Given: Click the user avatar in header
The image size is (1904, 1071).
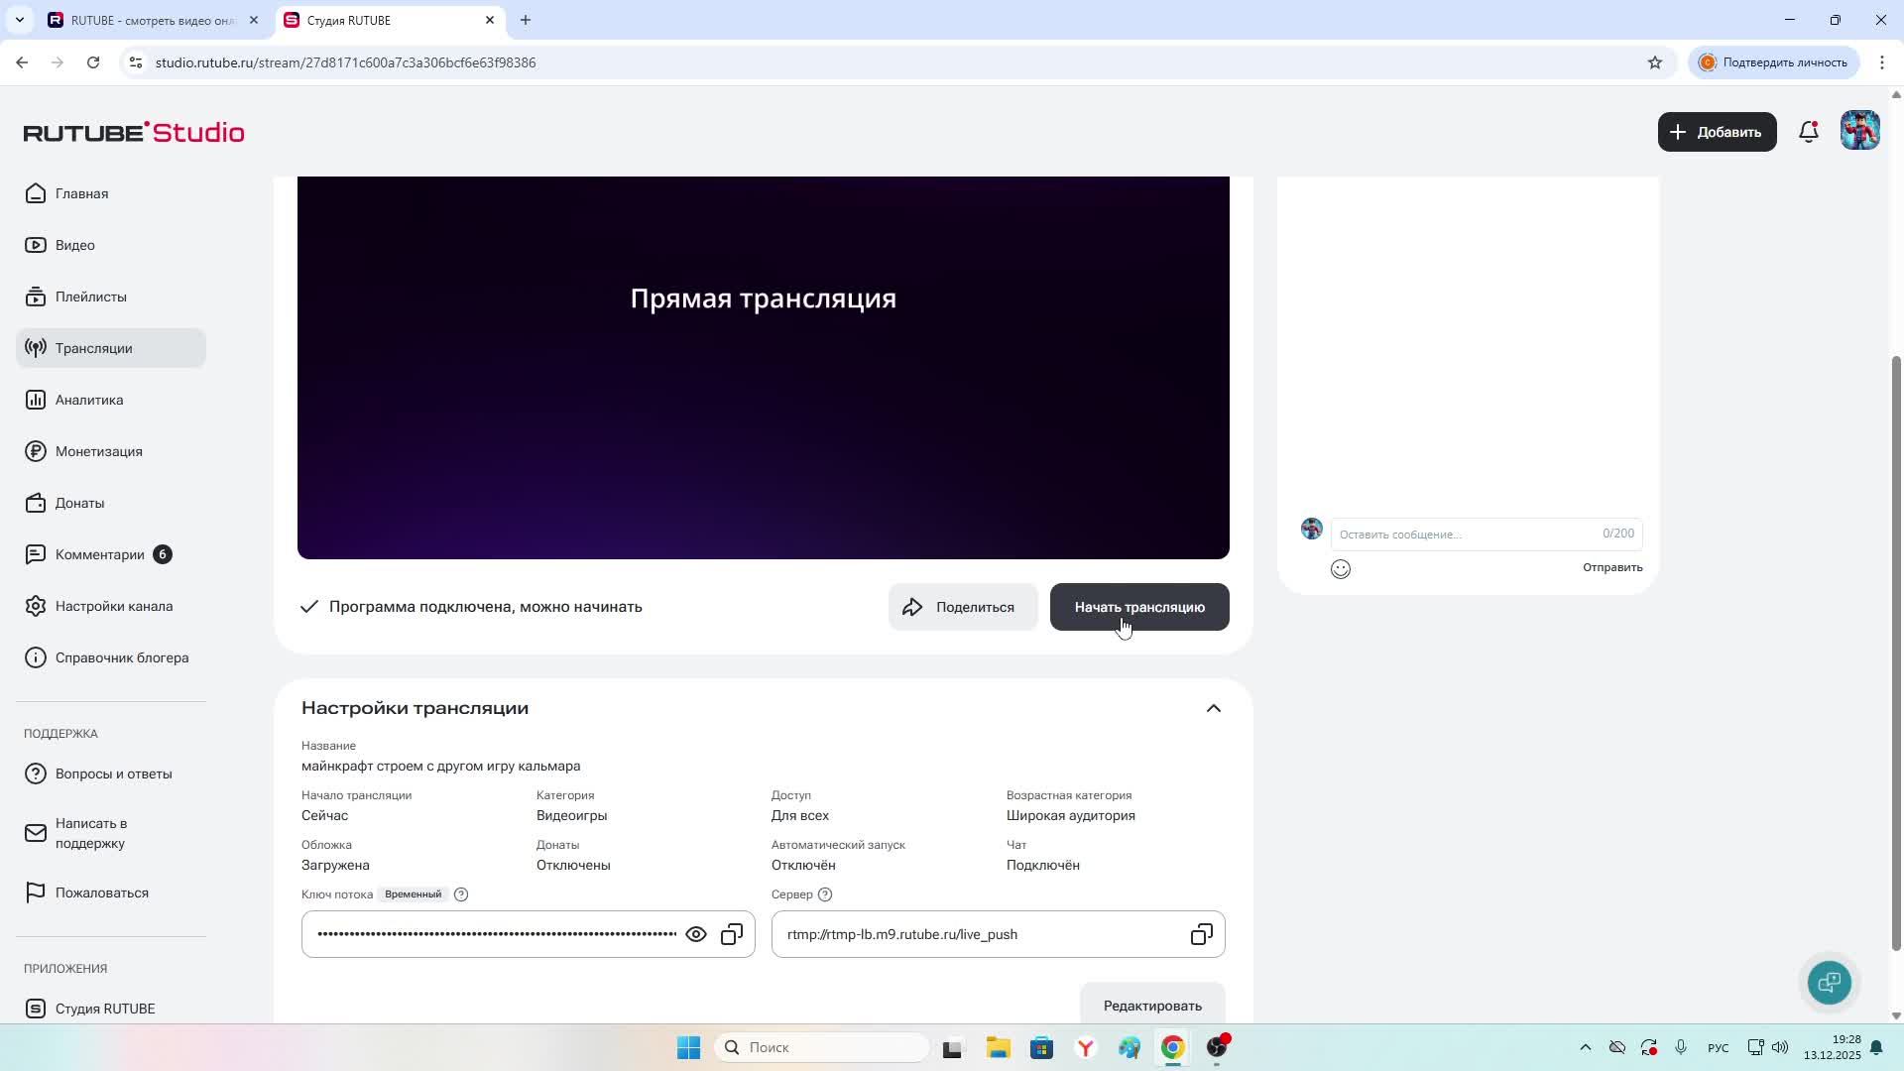Looking at the screenshot, I should pyautogui.click(x=1859, y=132).
